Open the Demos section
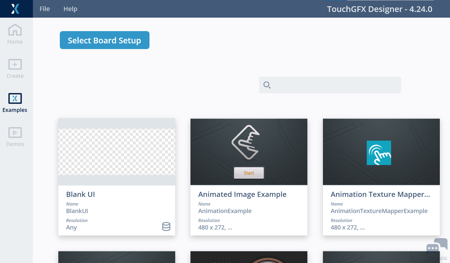The image size is (450, 263). point(15,137)
